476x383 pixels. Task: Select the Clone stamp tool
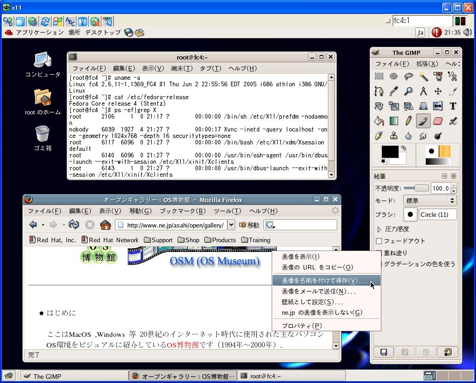[394, 136]
